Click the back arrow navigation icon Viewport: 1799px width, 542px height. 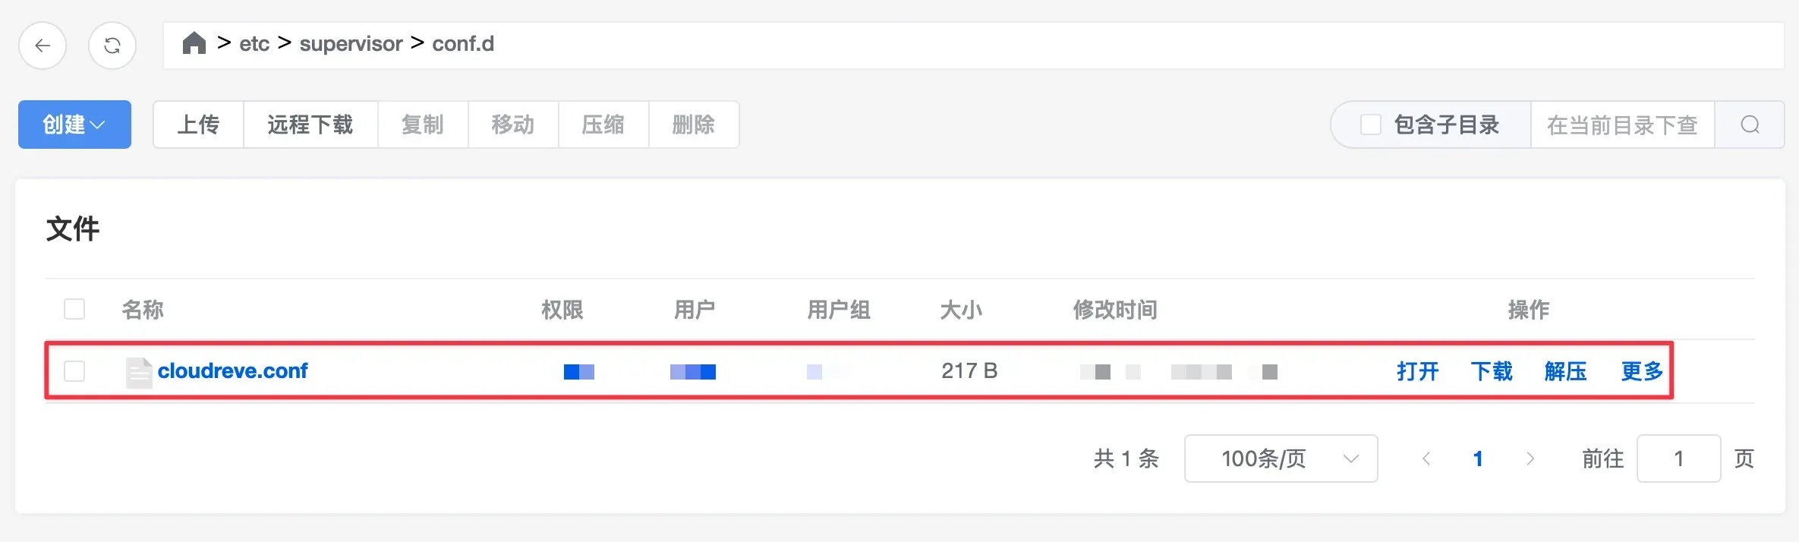[x=43, y=46]
